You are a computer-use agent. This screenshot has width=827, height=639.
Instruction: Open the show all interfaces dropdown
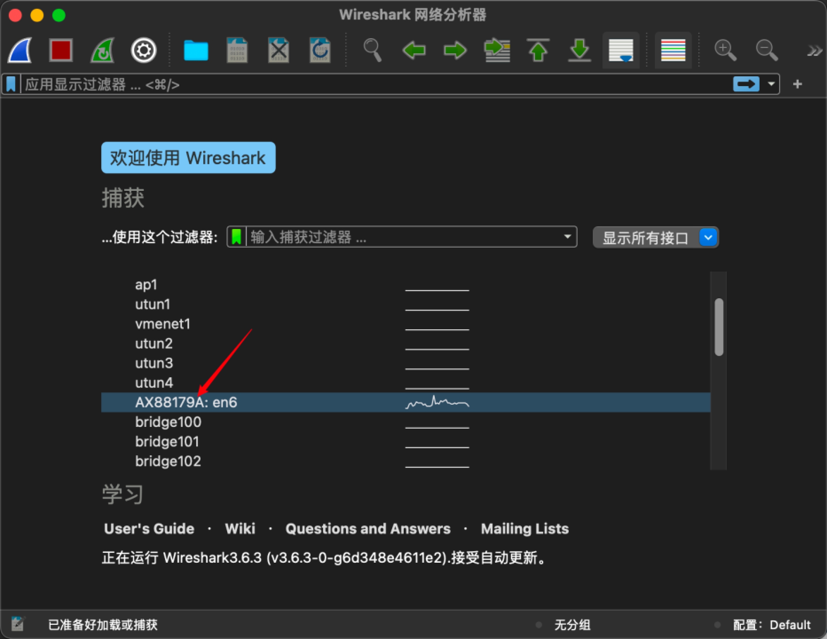tap(656, 238)
